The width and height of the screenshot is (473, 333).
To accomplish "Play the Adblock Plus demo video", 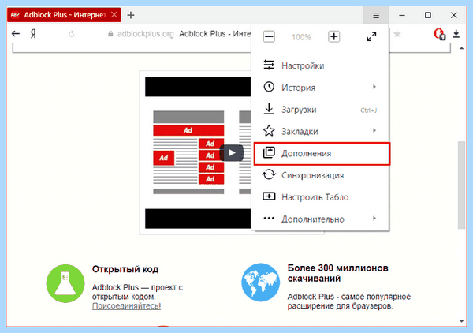I will click(x=231, y=153).
